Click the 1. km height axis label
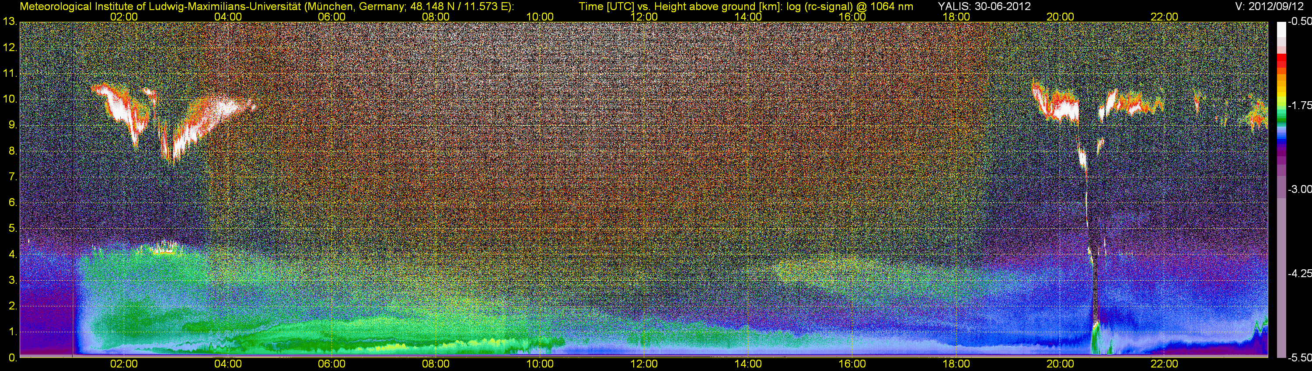The height and width of the screenshot is (371, 1312). 13,332
